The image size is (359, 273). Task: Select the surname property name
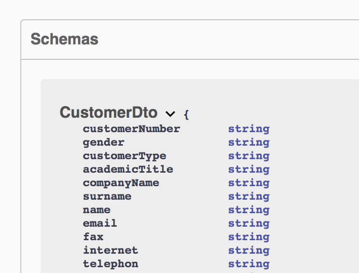(x=107, y=196)
